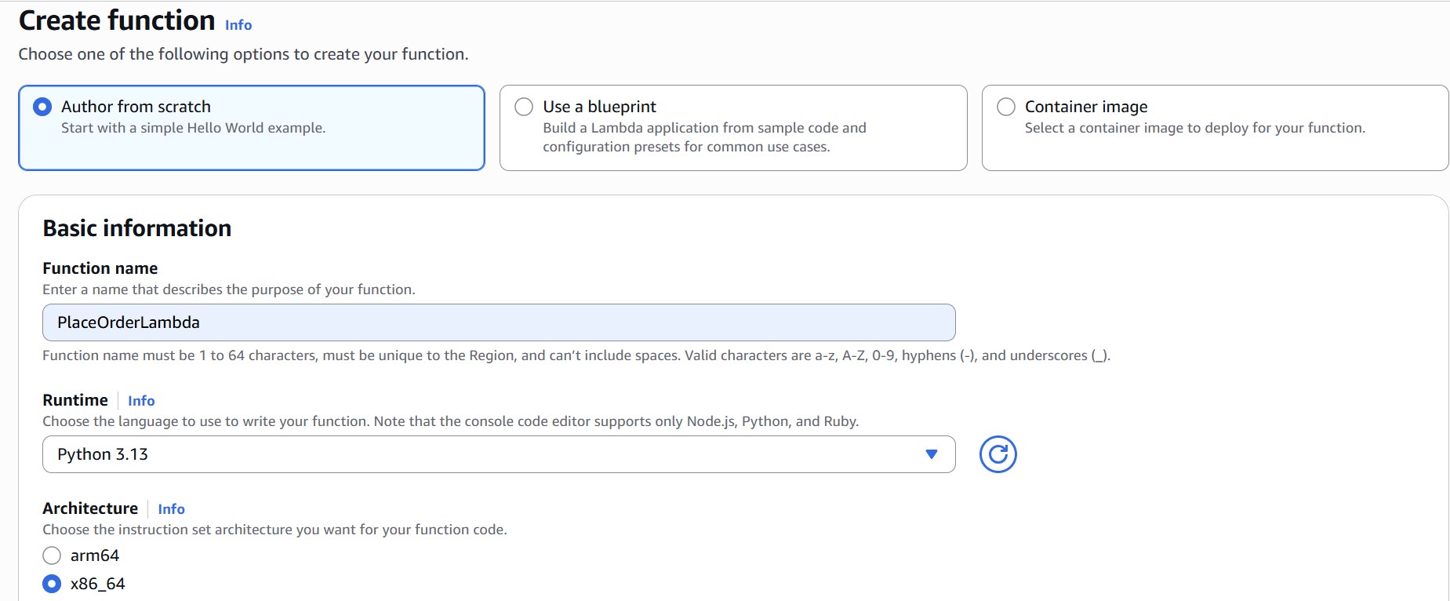
Task: Select the Use a blueprint radio button
Action: click(x=524, y=107)
